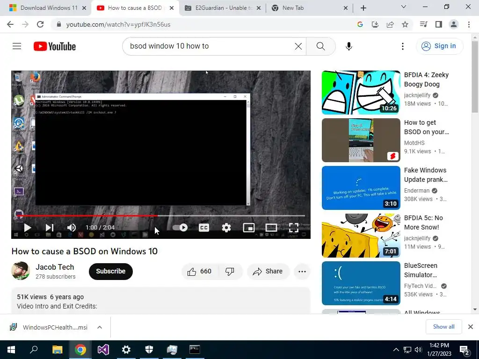Click the Sign in button
Image resolution: width=479 pixels, height=359 pixels.
tap(439, 46)
